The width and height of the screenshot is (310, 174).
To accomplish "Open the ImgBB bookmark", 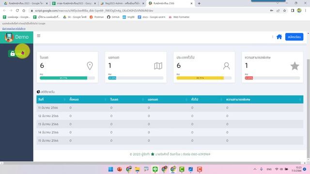I will tap(128, 17).
